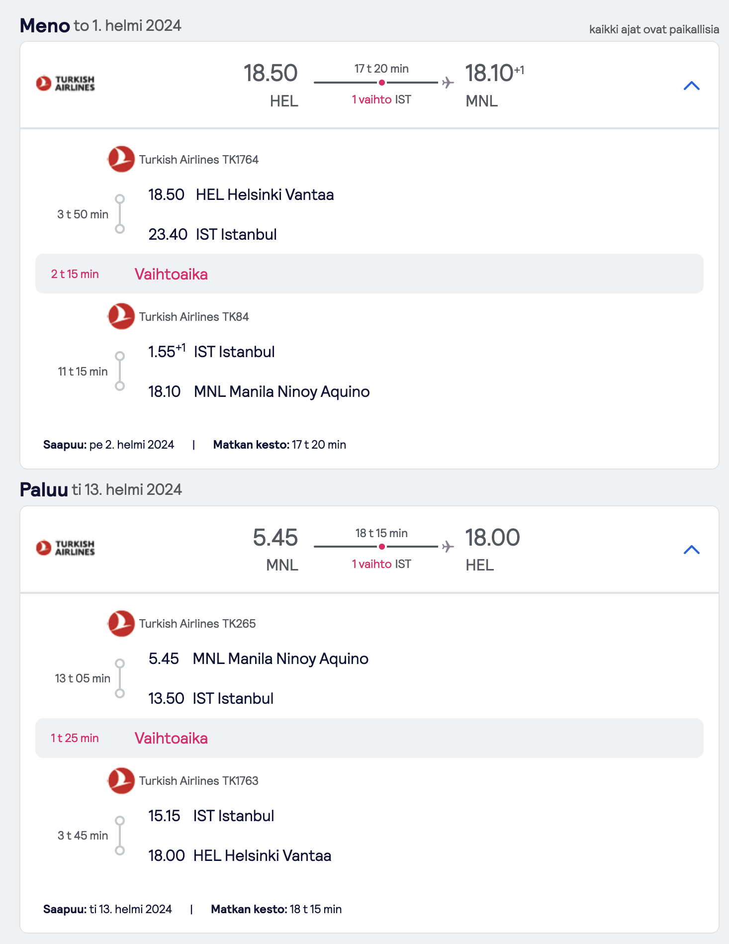Click the round Turkish Airlines icon beside TK1764

pyautogui.click(x=121, y=159)
